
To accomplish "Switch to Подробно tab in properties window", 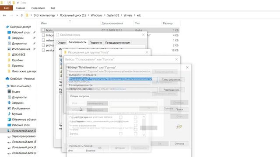I will 95,43.
